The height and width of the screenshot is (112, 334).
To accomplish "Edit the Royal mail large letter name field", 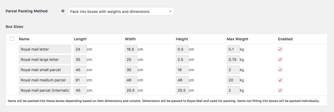I will point(45,60).
